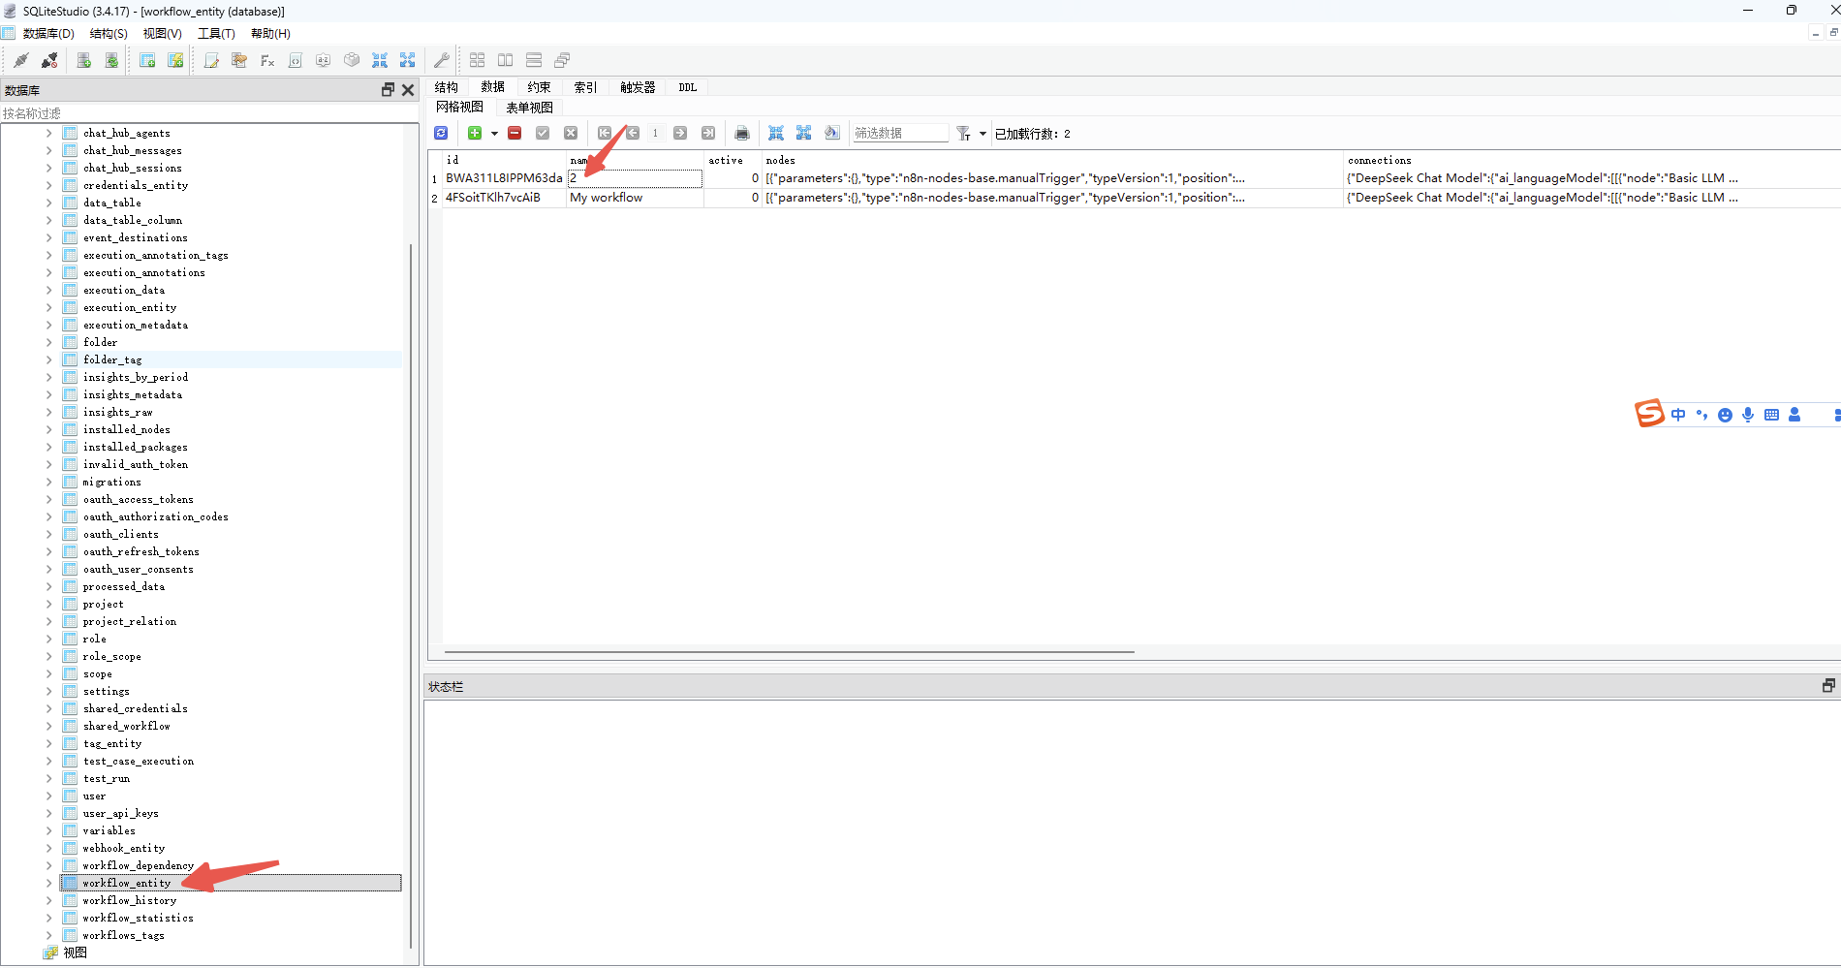Click the 筛选数据 filter input field
Viewport: 1841px width, 968px height.
(899, 133)
